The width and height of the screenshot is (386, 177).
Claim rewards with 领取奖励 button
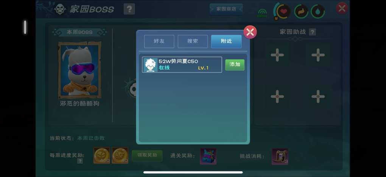tap(147, 155)
